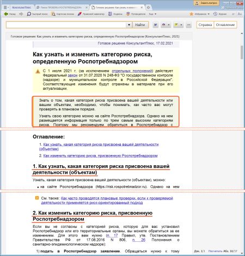This screenshot has height=256, width=245.
Task: Go to contents item 2 Как изменить
Action: tap(100, 155)
